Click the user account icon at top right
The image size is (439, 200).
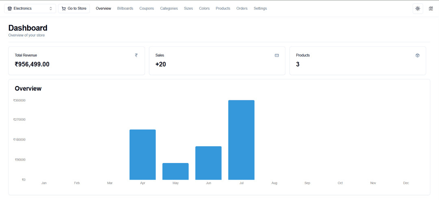click(x=431, y=9)
